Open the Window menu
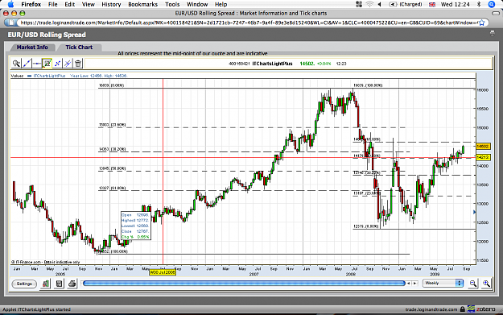This screenshot has height=315, width=503. pos(197,4)
